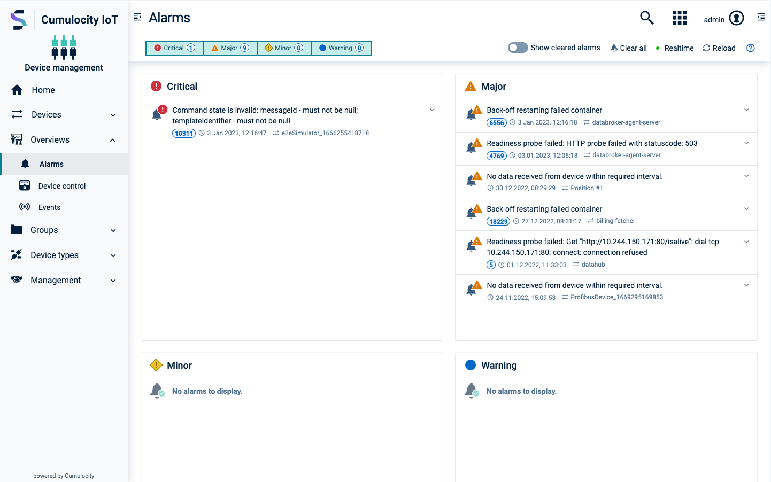The width and height of the screenshot is (771, 482).
Task: Expand billing-fetcher alarm details chevron
Action: 746,209
